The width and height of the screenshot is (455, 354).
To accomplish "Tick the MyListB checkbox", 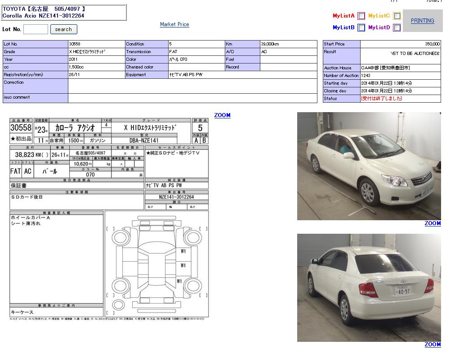I will click(x=361, y=28).
